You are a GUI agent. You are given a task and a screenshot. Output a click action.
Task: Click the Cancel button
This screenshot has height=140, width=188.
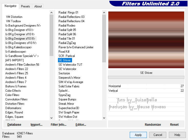[x=158, y=135]
